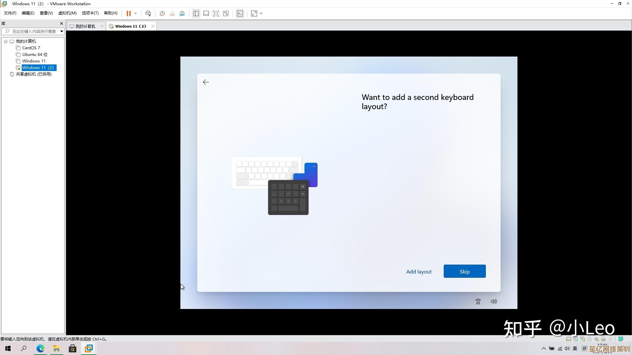
Task: Switch to the 我的计算机 tab
Action: 85,26
